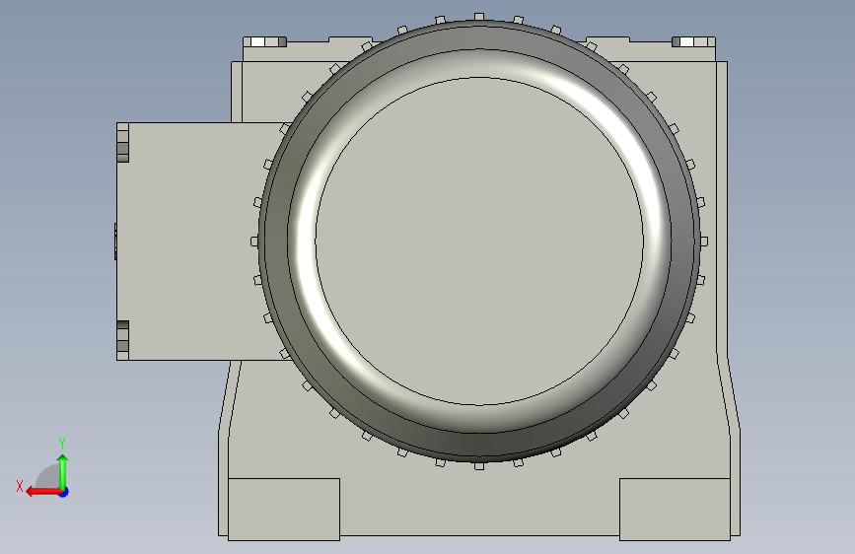Select the lower-right foot block of the housing
855x554 pixels.
click(675, 510)
